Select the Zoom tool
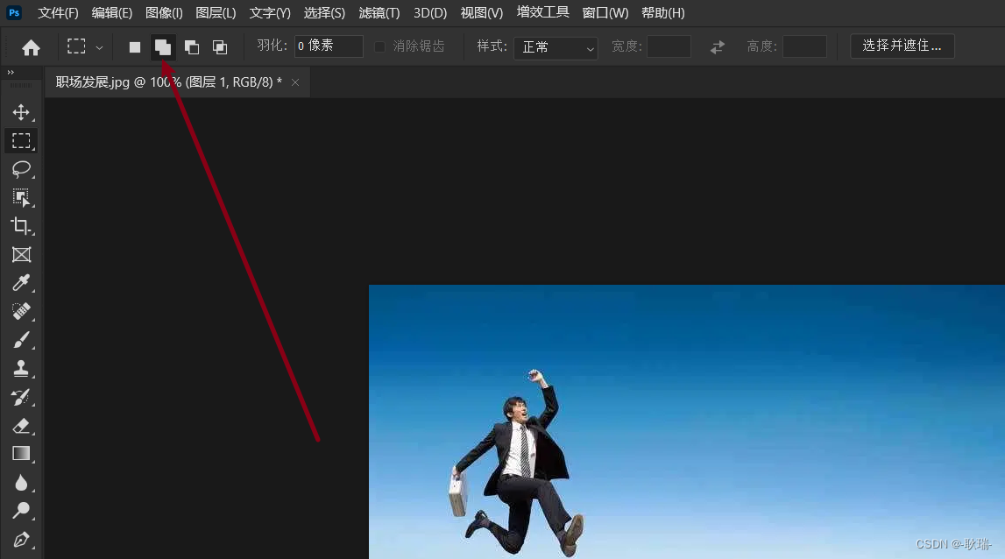 [21, 511]
